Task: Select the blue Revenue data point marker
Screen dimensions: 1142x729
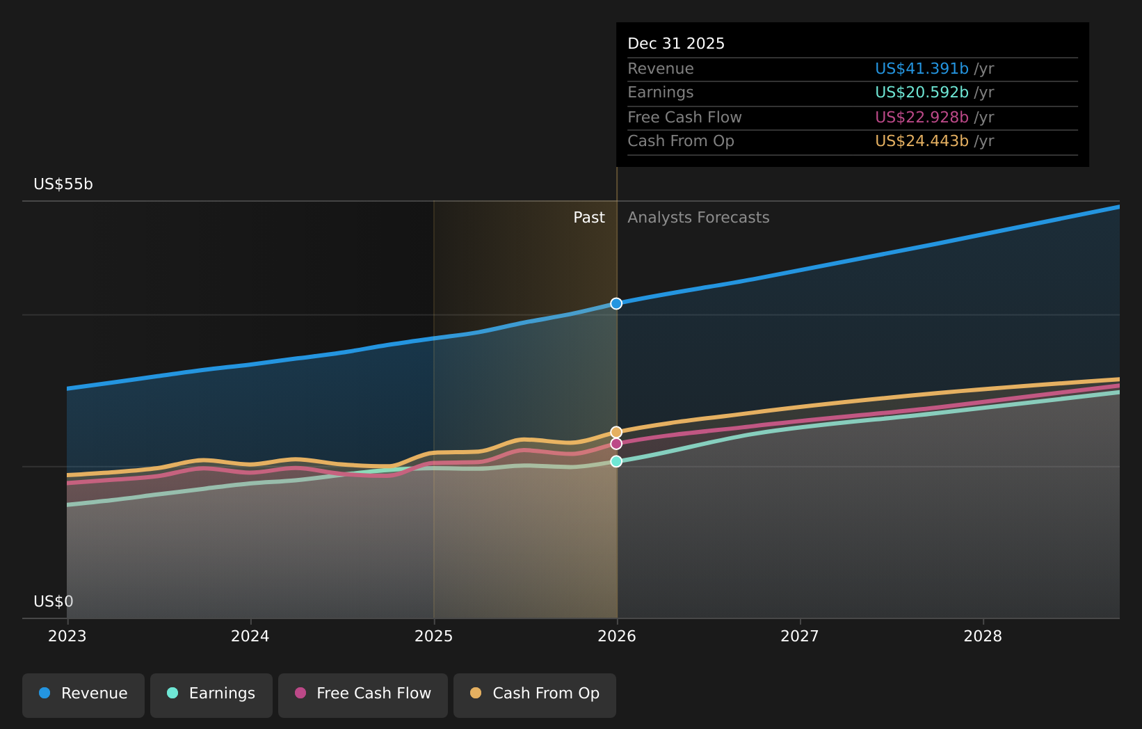Action: pyautogui.click(x=616, y=303)
